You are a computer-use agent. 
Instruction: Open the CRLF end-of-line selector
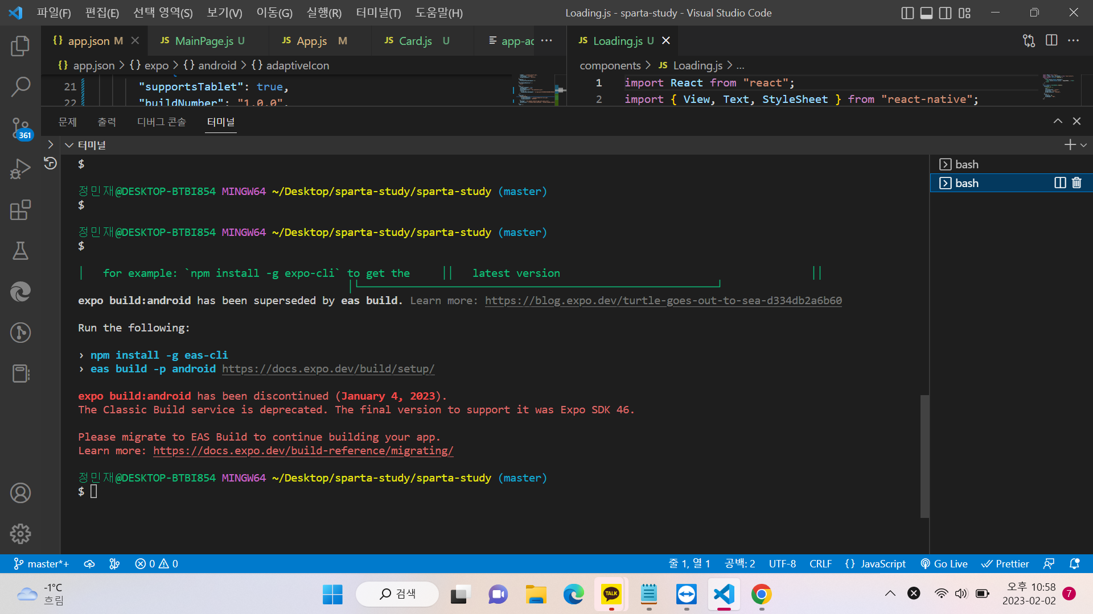click(x=820, y=564)
